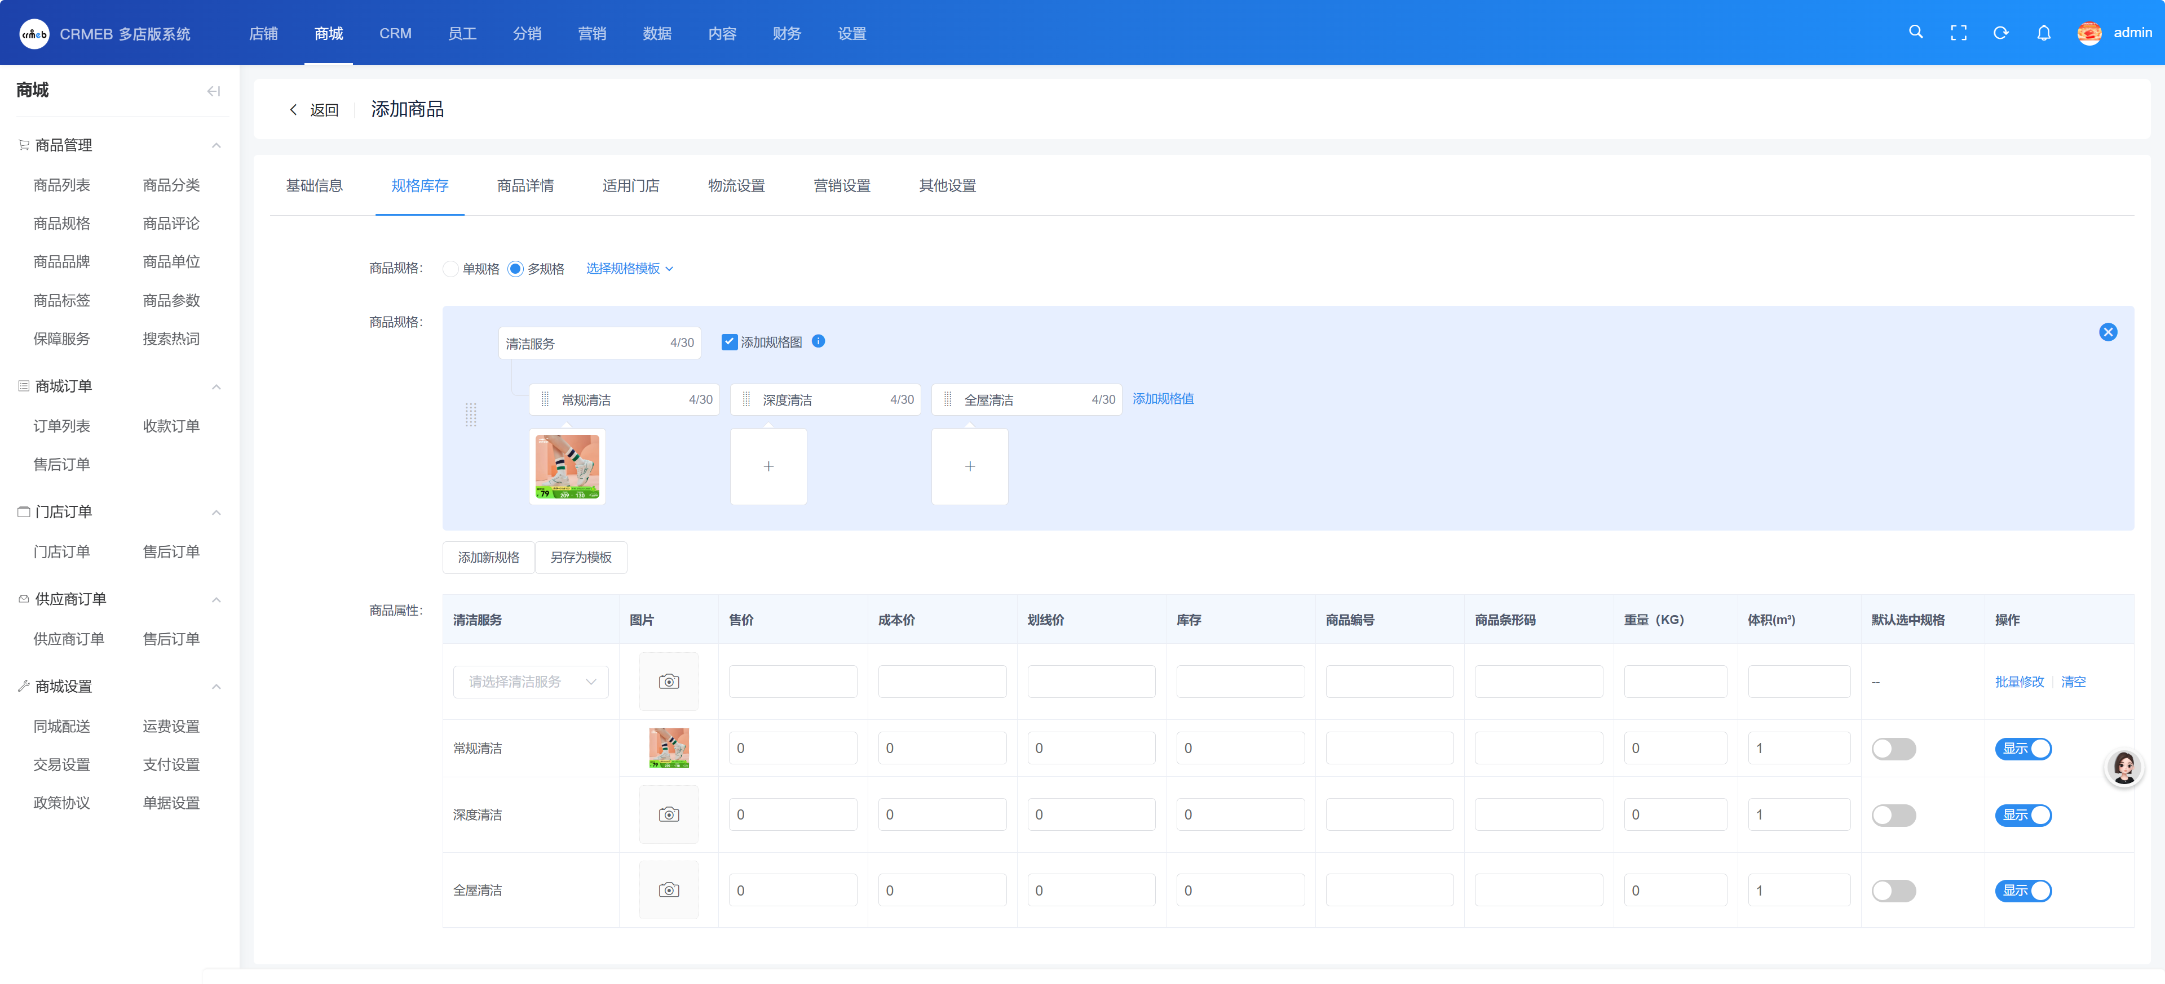Uncheck the 添加规格图 checkbox
This screenshot has height=984, width=2165.
pos(730,342)
